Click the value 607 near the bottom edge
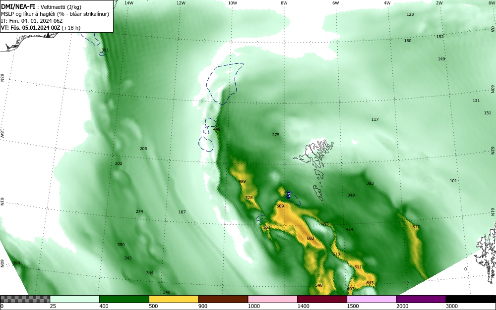496x310 pixels. (351, 289)
